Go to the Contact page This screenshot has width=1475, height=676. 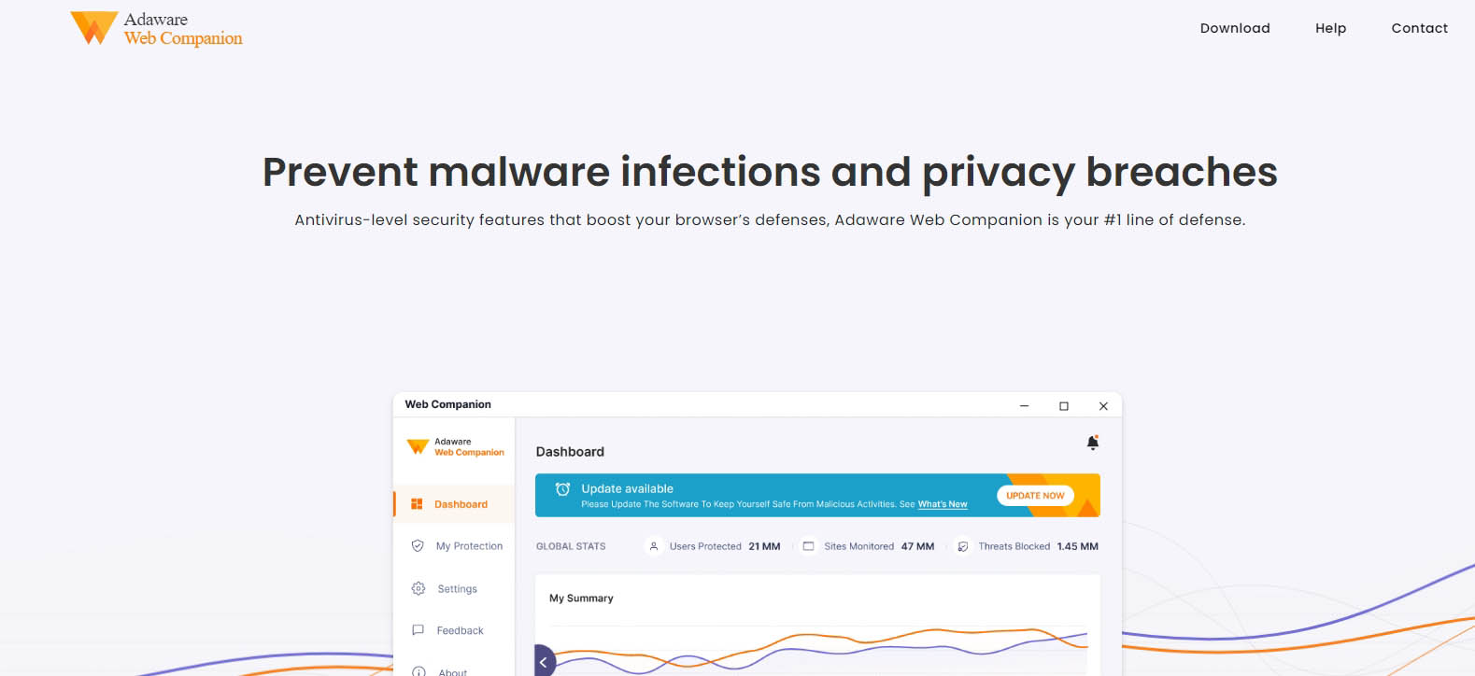coord(1419,28)
